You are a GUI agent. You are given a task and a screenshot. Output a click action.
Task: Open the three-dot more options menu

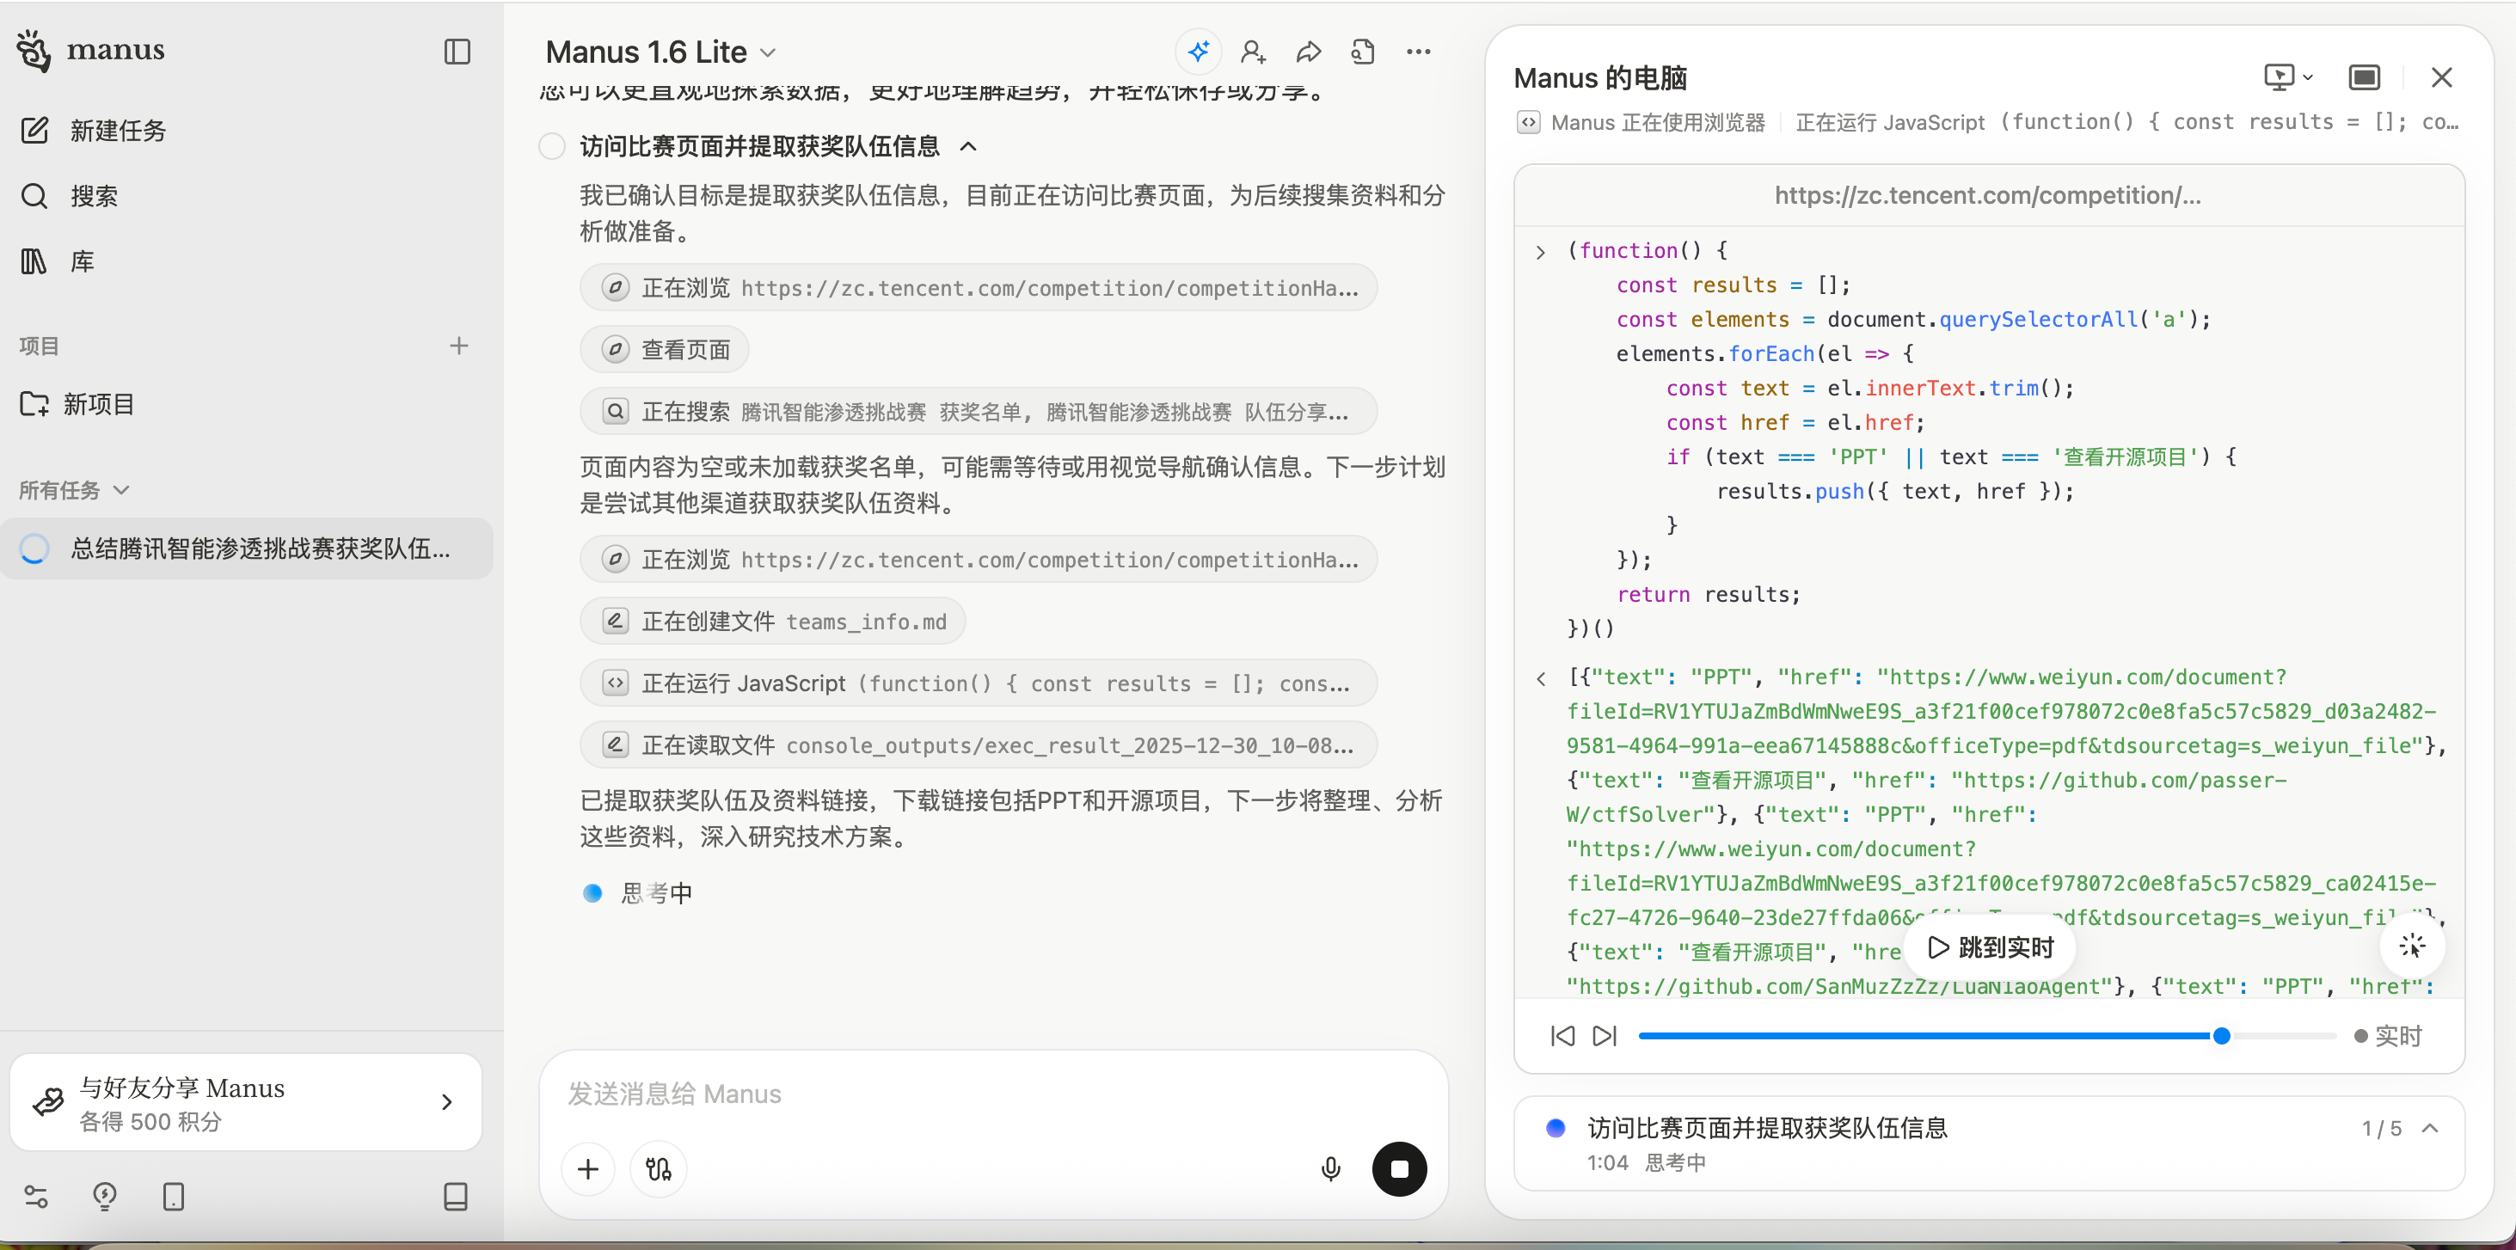pos(1418,52)
